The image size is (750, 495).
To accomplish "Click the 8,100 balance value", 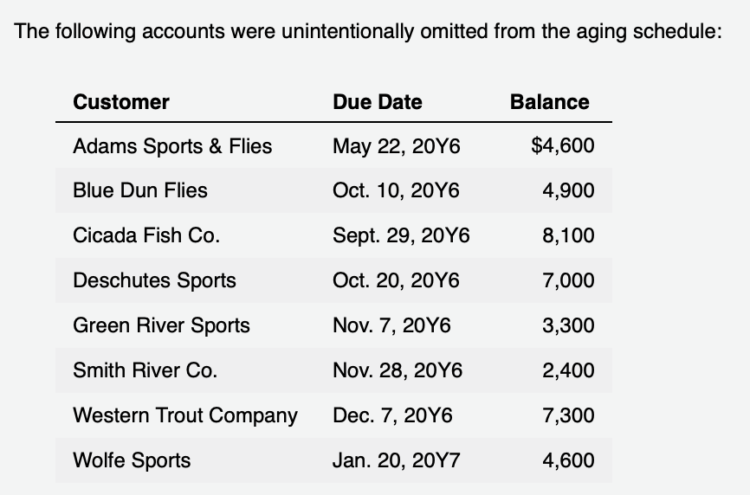I will 569,235.
